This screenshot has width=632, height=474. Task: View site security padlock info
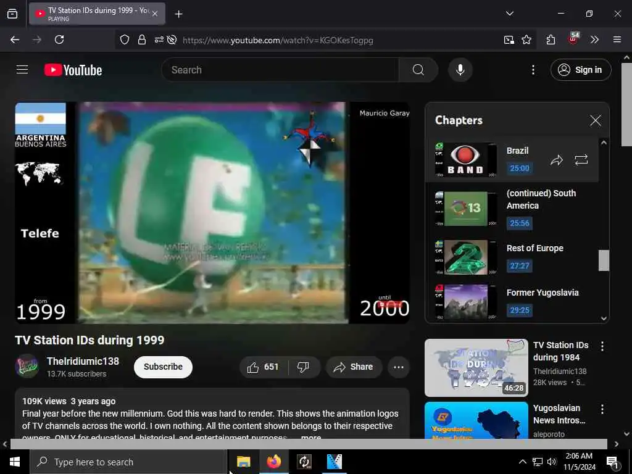[141, 39]
